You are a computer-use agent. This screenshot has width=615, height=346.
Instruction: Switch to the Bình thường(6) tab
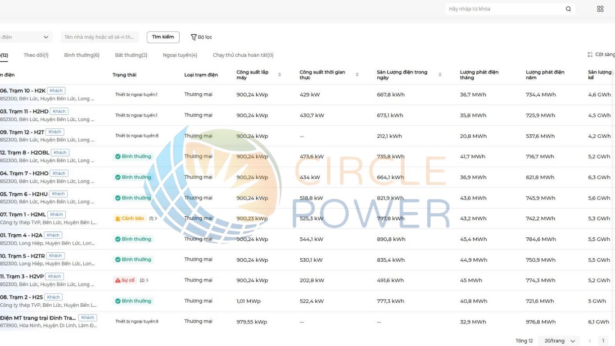point(81,55)
